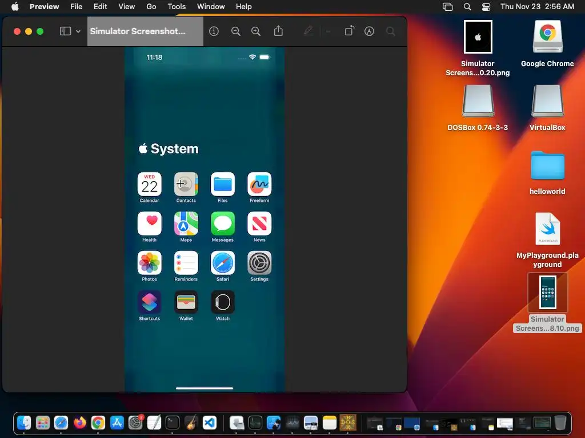585x438 pixels.
Task: Open the File menu
Action: coord(76,6)
